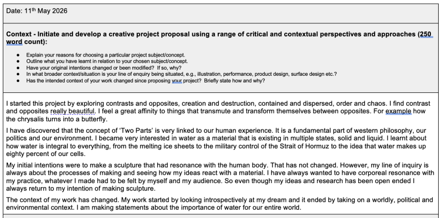
Task: Click the bullet "Have your original intentions changed"
Action: pyautogui.click(x=104, y=68)
